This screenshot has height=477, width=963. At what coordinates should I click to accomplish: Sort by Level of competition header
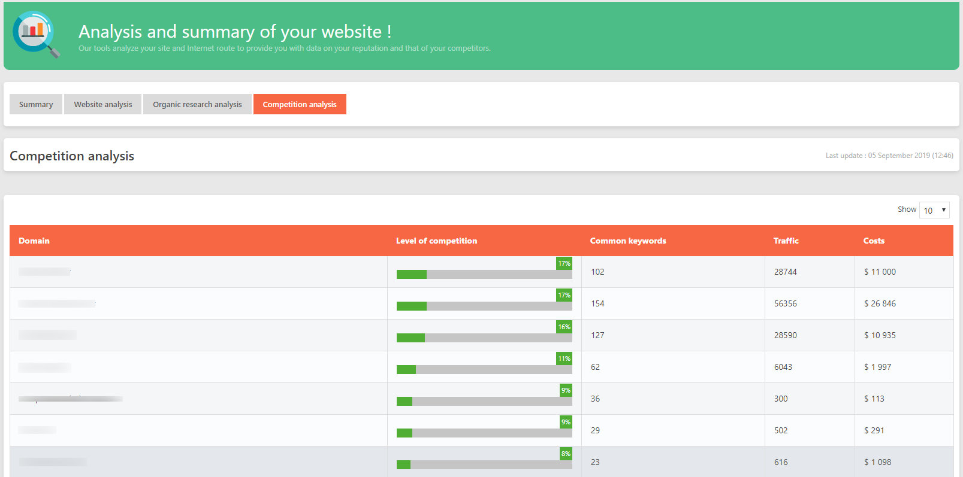pos(436,241)
